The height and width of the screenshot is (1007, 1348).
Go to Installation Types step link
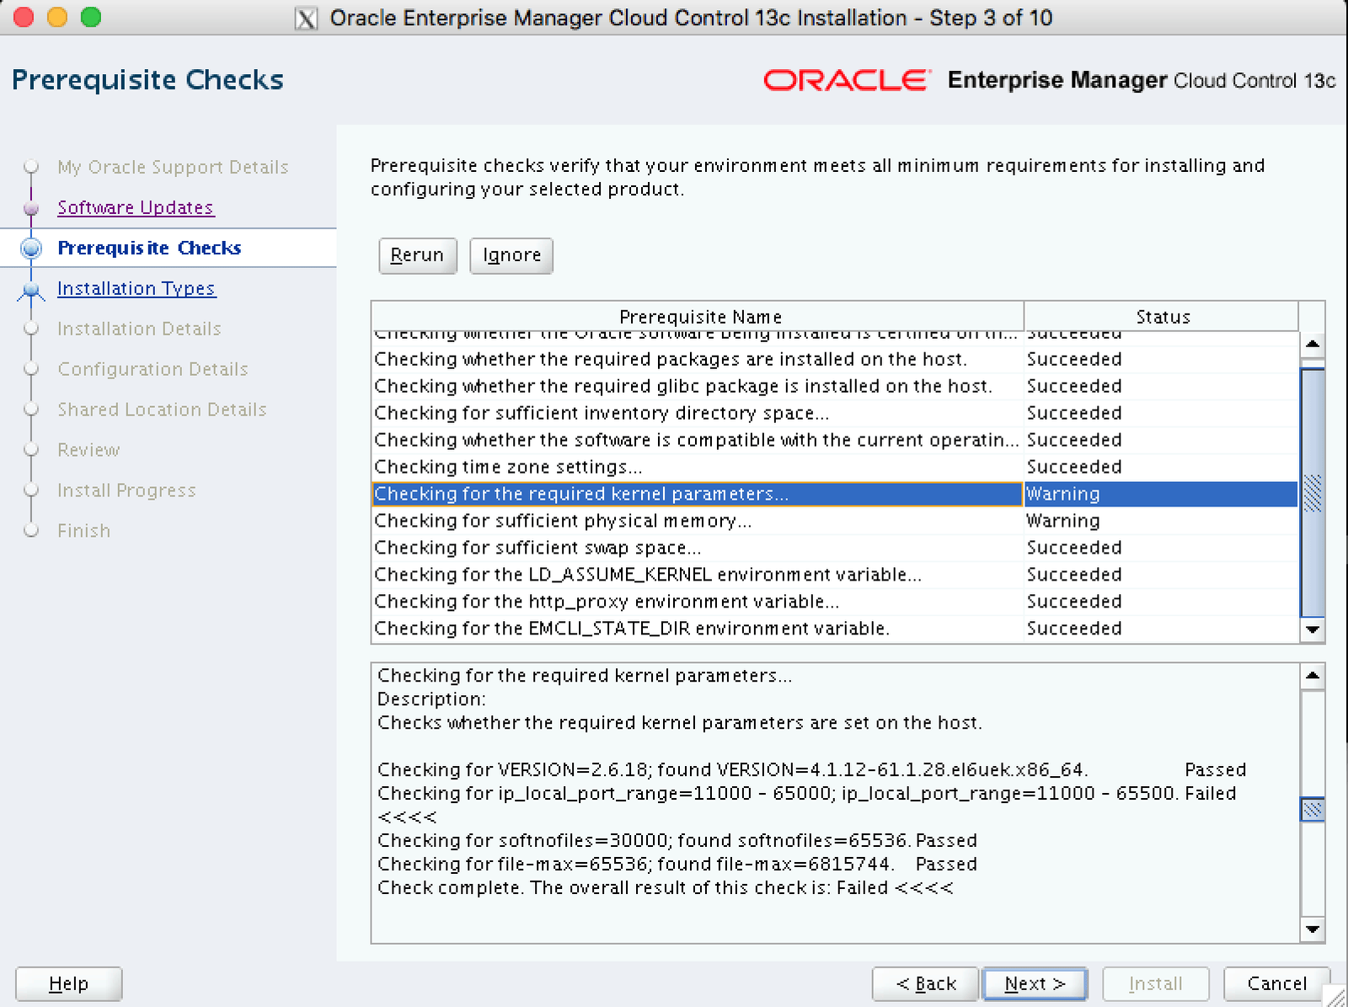point(136,288)
